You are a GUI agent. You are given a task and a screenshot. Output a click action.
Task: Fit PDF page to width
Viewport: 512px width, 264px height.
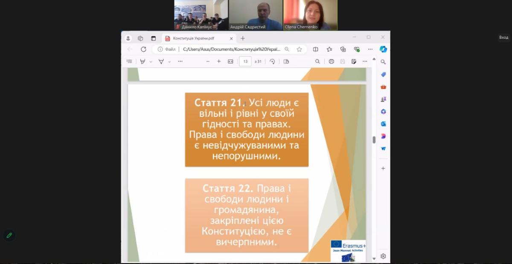tap(230, 61)
